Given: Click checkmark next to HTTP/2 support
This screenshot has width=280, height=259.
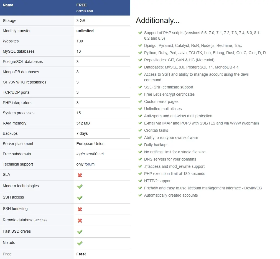Looking at the screenshot, I should [x=140, y=181].
